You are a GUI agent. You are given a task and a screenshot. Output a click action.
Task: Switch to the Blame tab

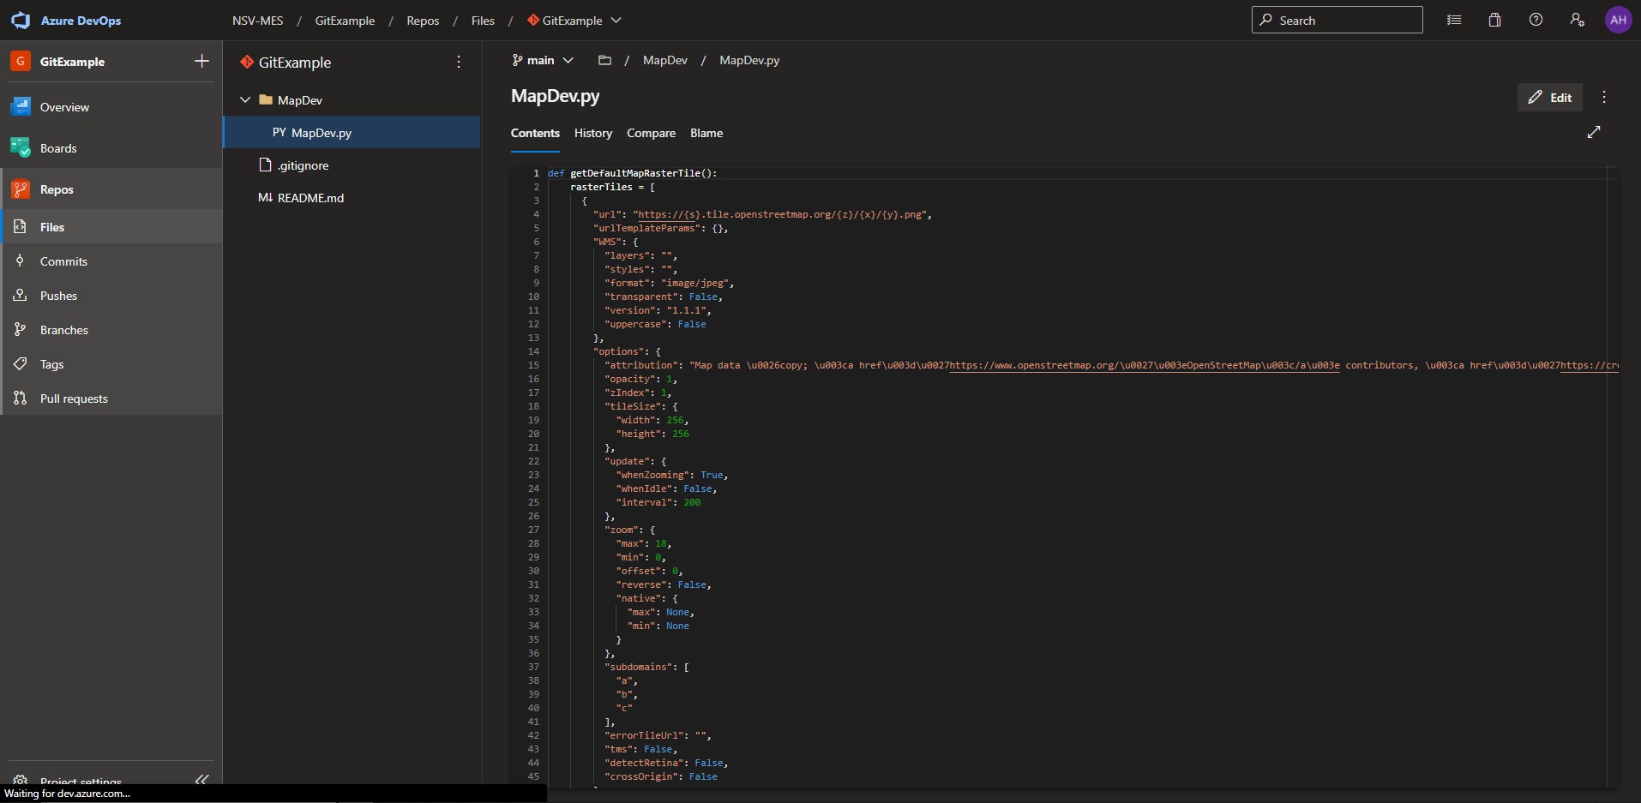click(x=706, y=133)
